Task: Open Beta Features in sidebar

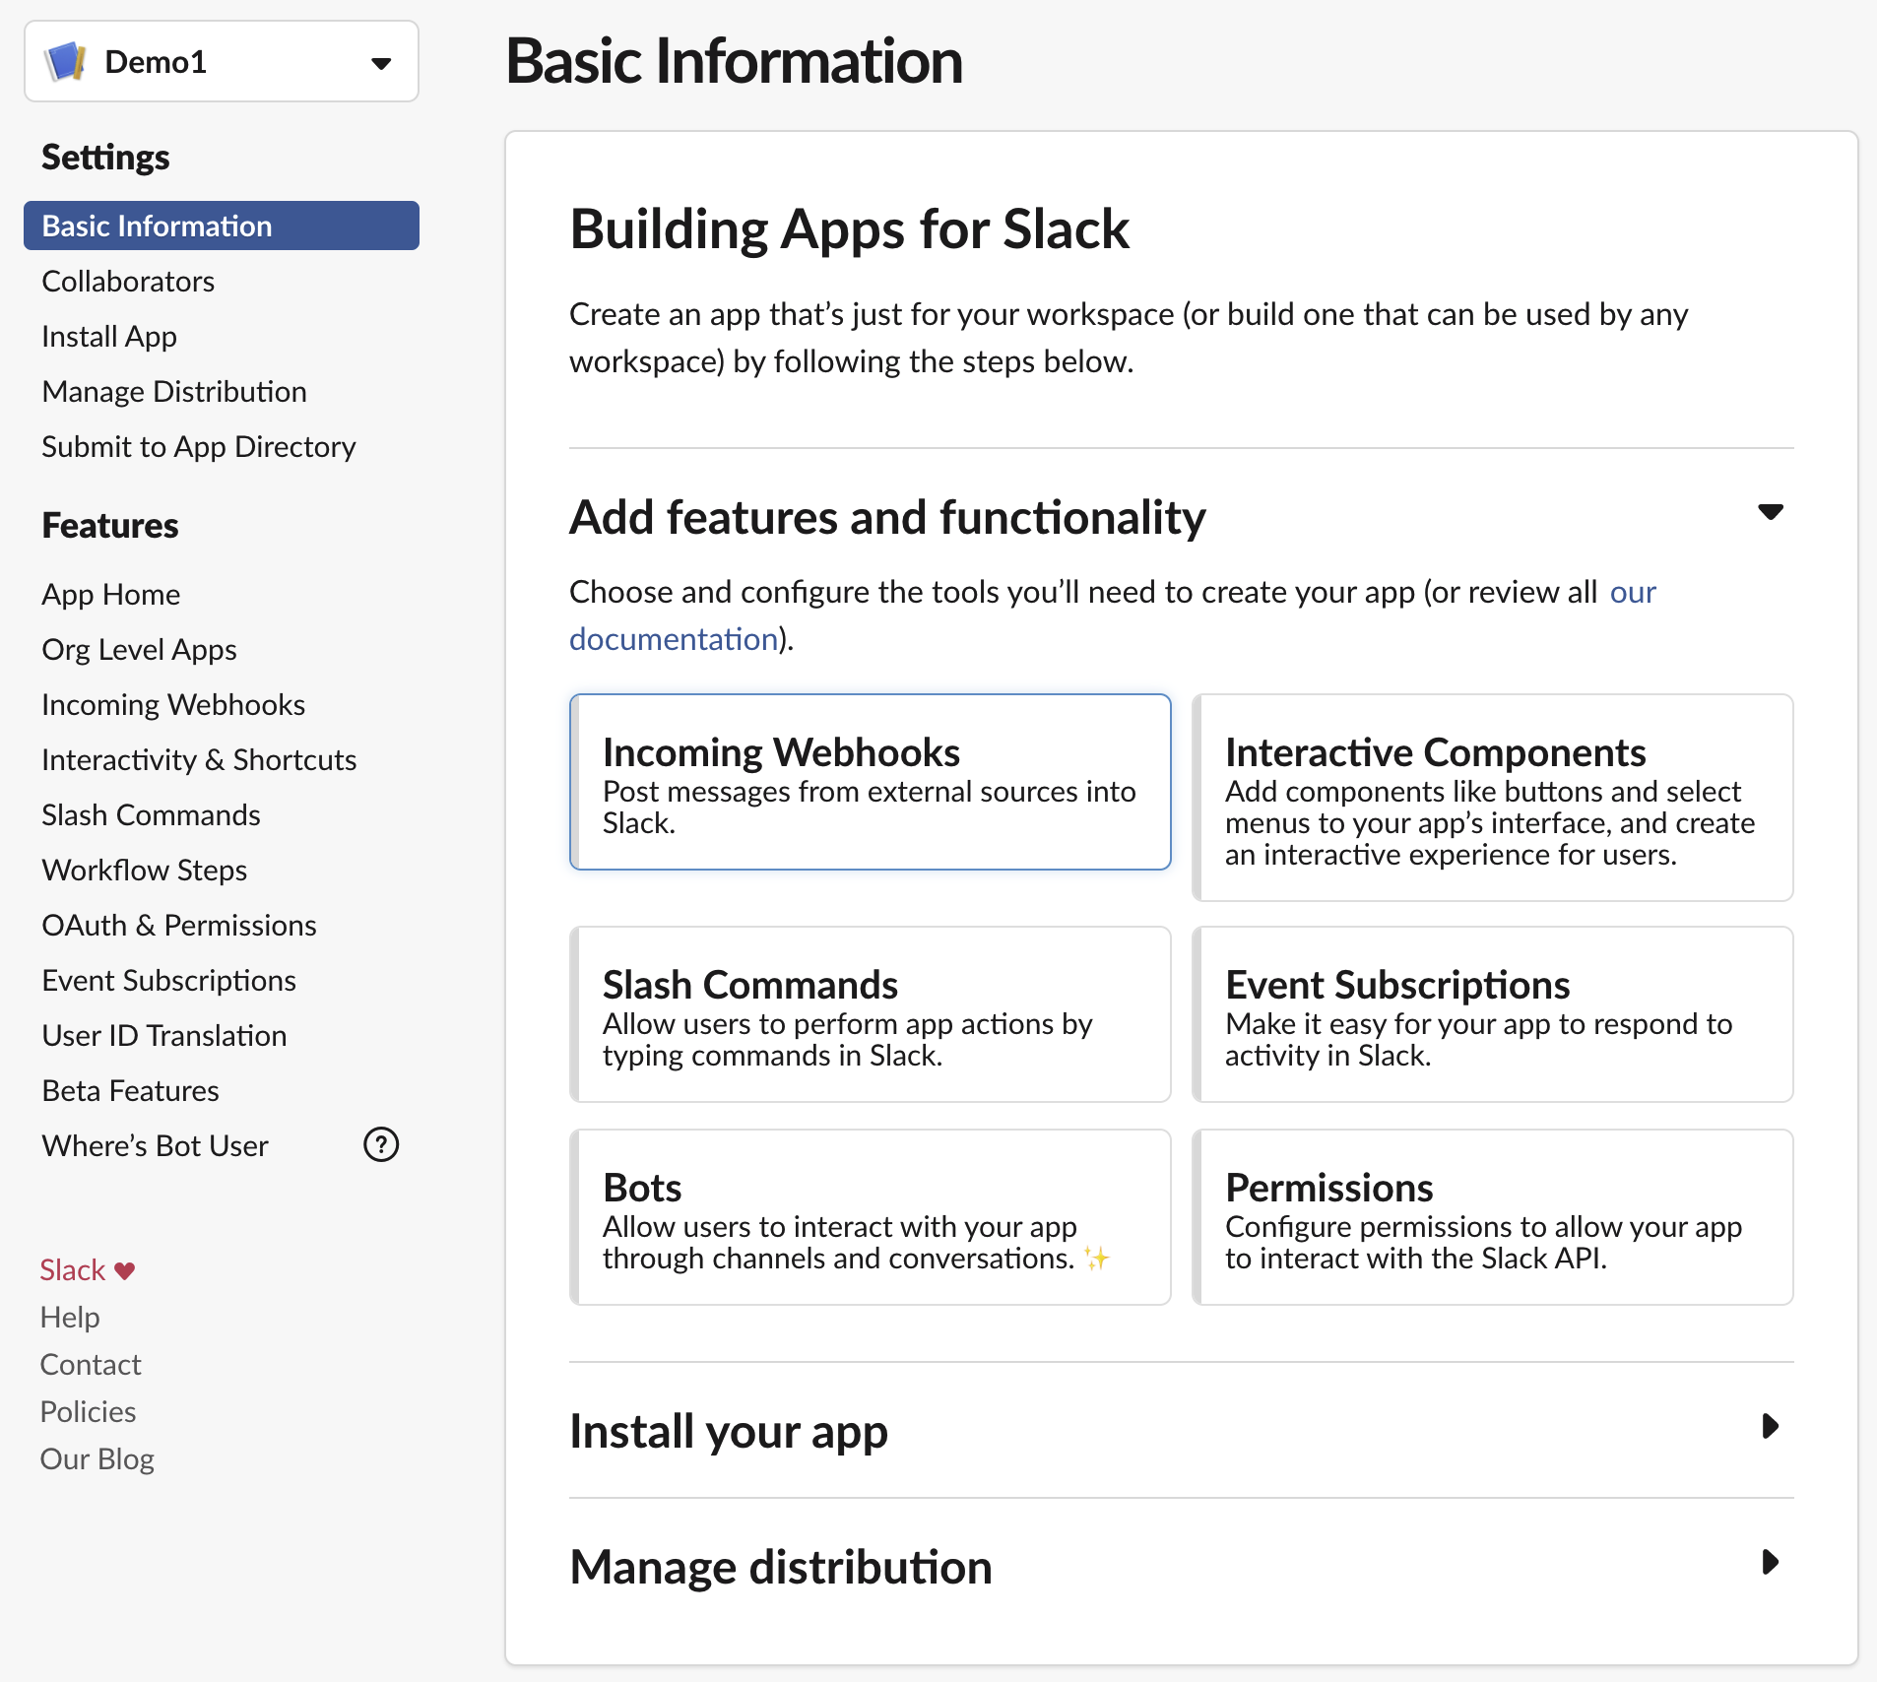Action: pyautogui.click(x=131, y=1091)
